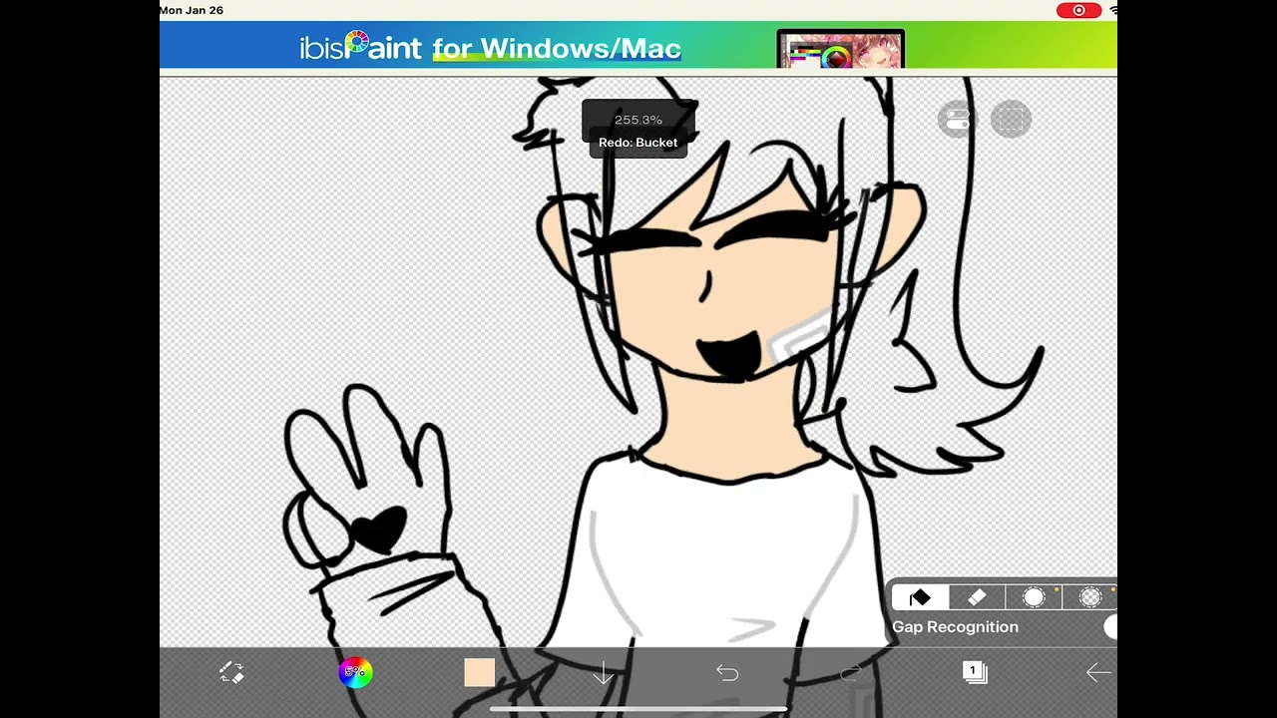
Task: Tap the Wi-Fi status icon
Action: pyautogui.click(x=1112, y=10)
